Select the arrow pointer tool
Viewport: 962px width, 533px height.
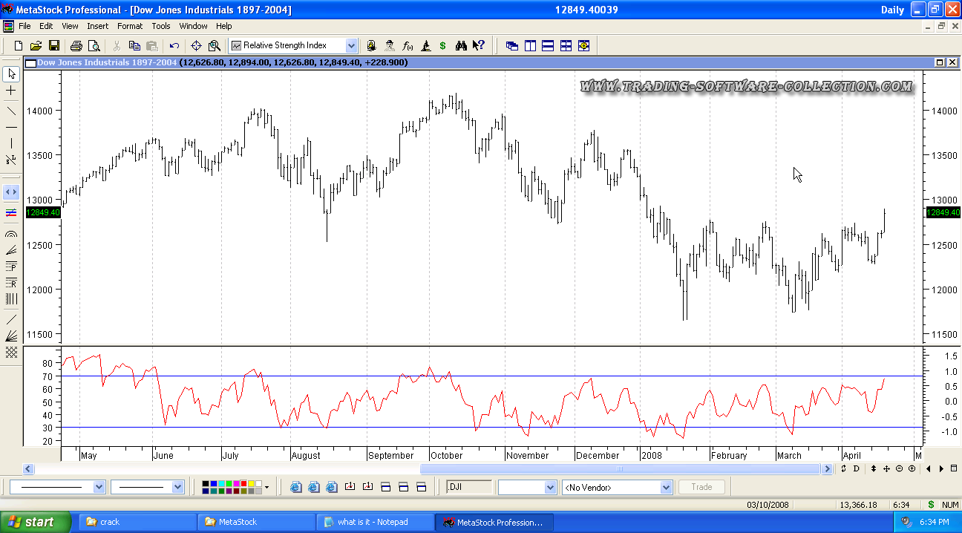coord(11,73)
